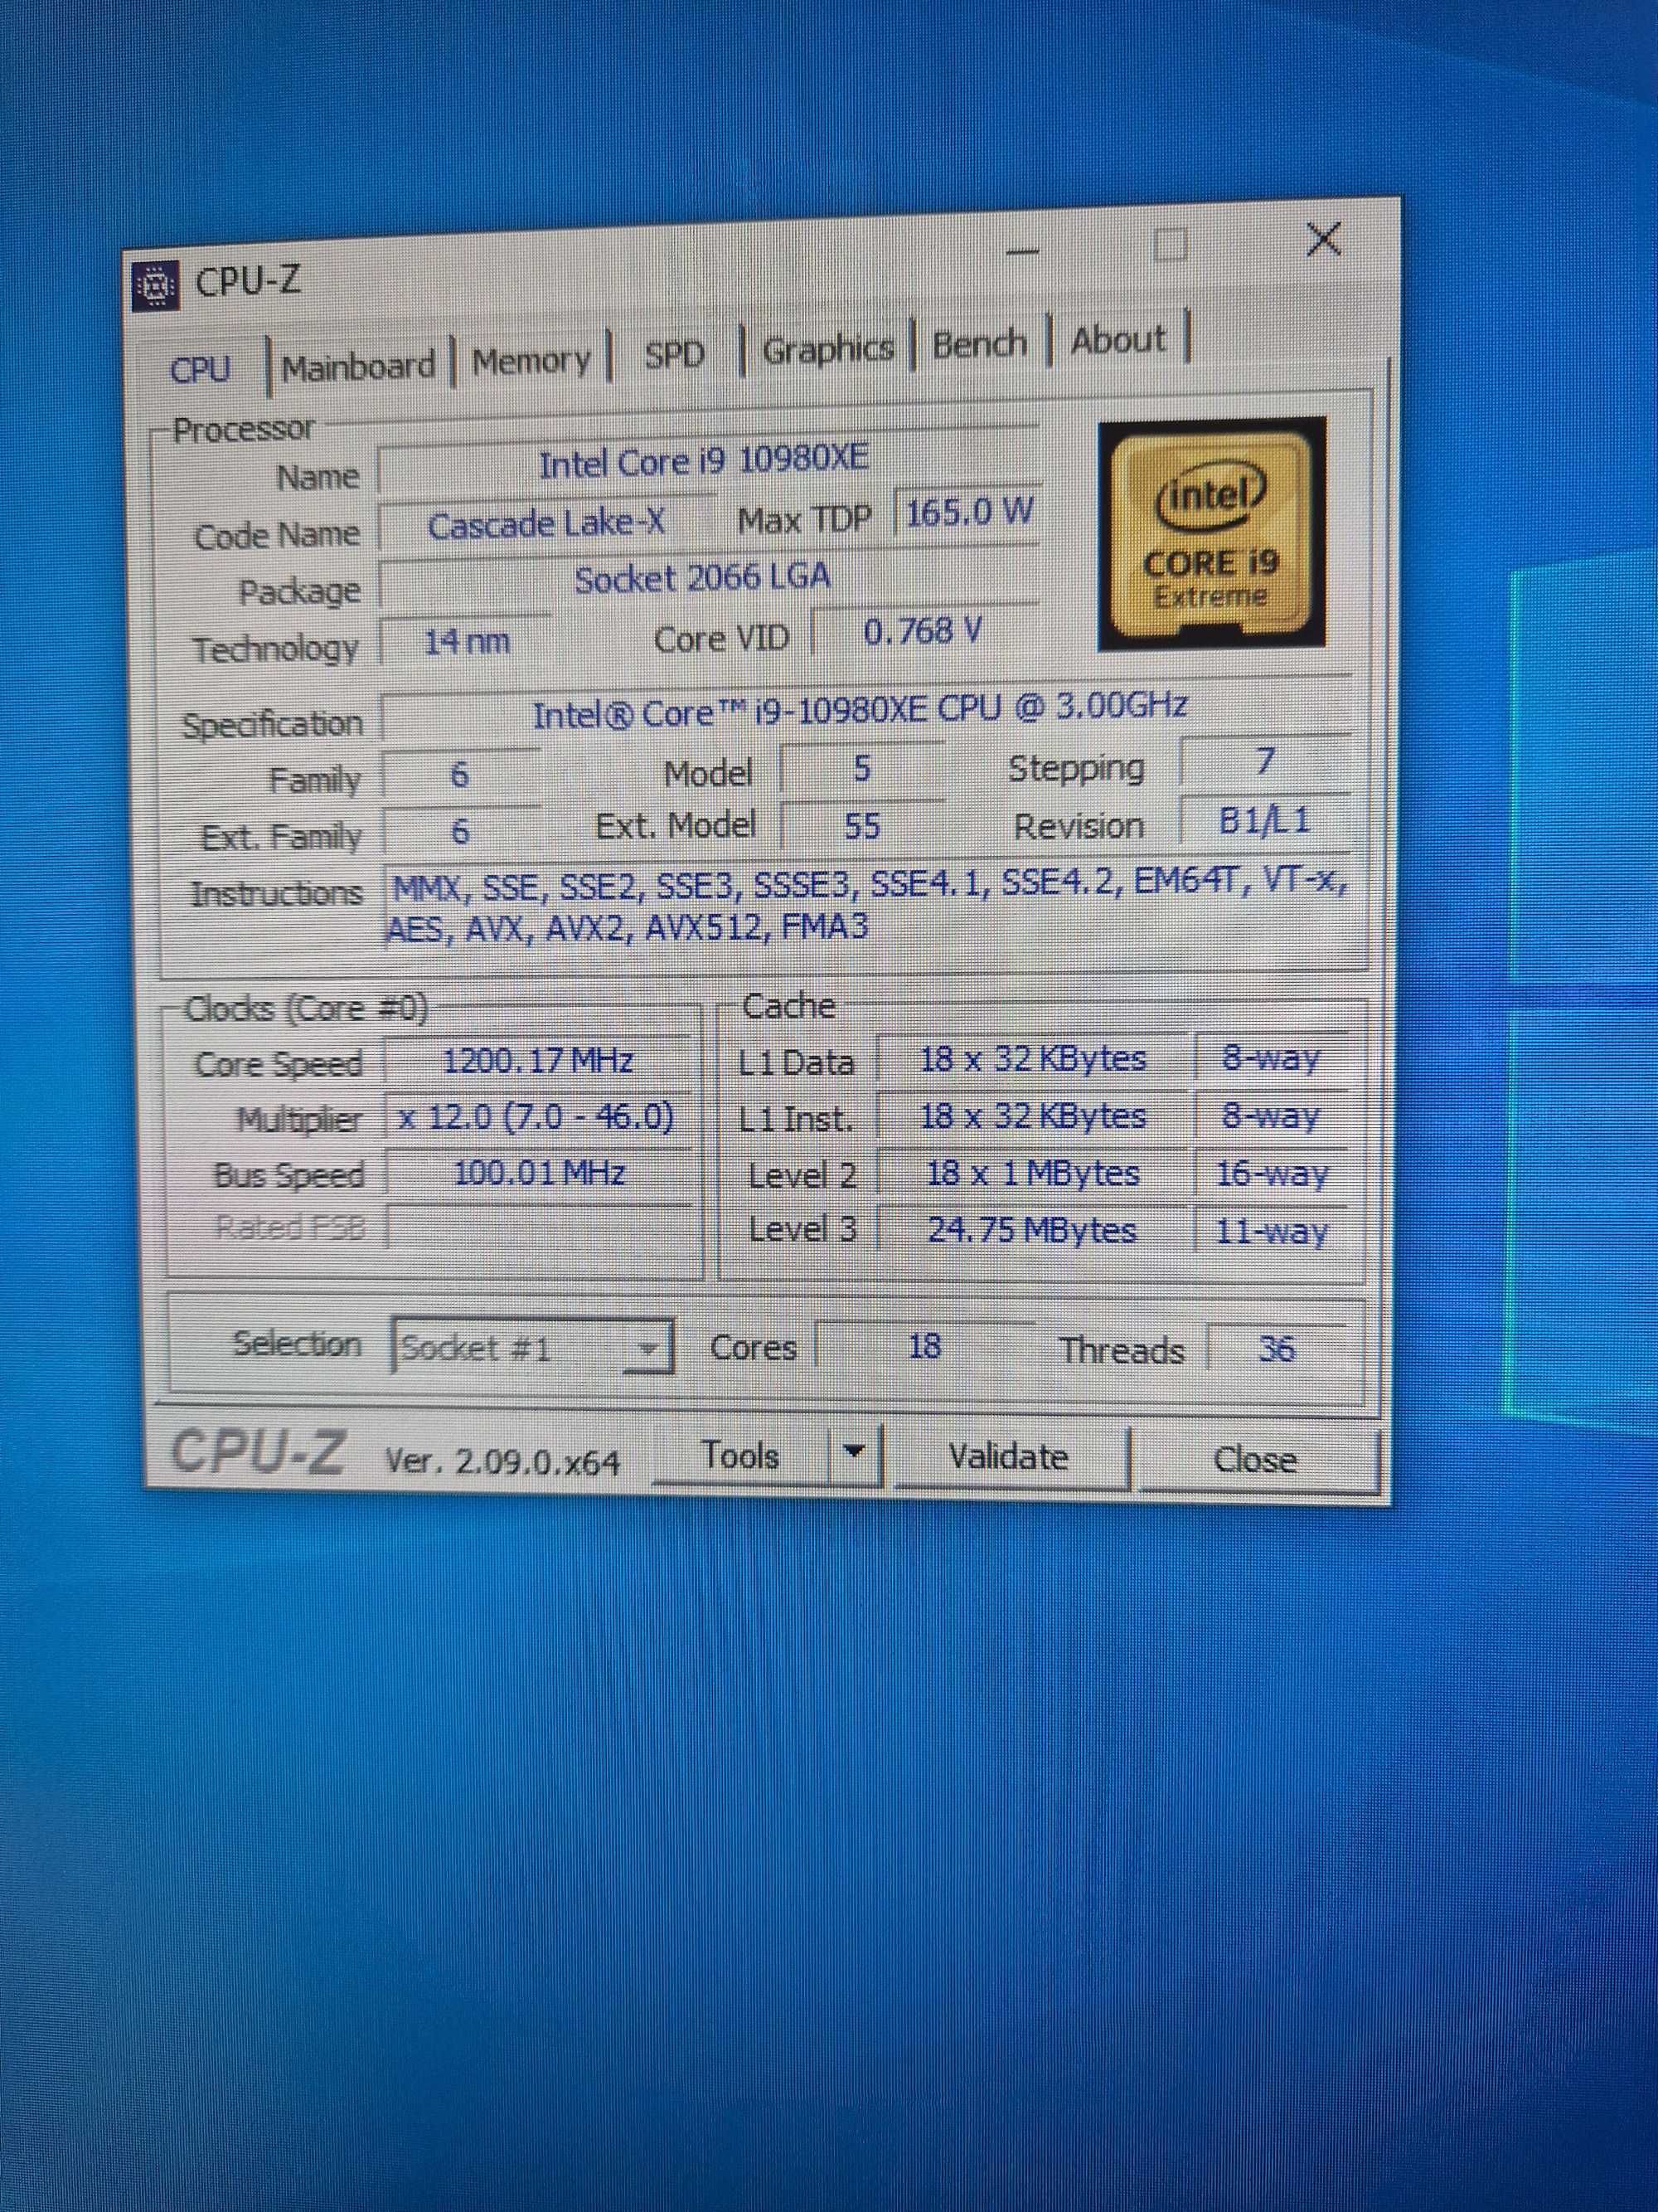
Task: Switch to the SPD tab
Action: pos(675,354)
